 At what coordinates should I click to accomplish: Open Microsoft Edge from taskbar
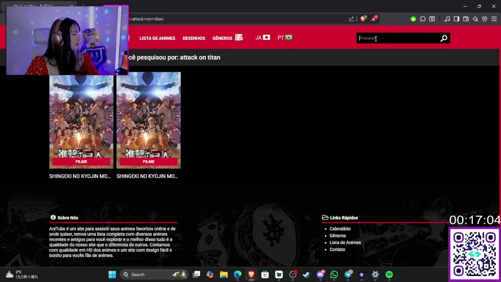coord(238,275)
